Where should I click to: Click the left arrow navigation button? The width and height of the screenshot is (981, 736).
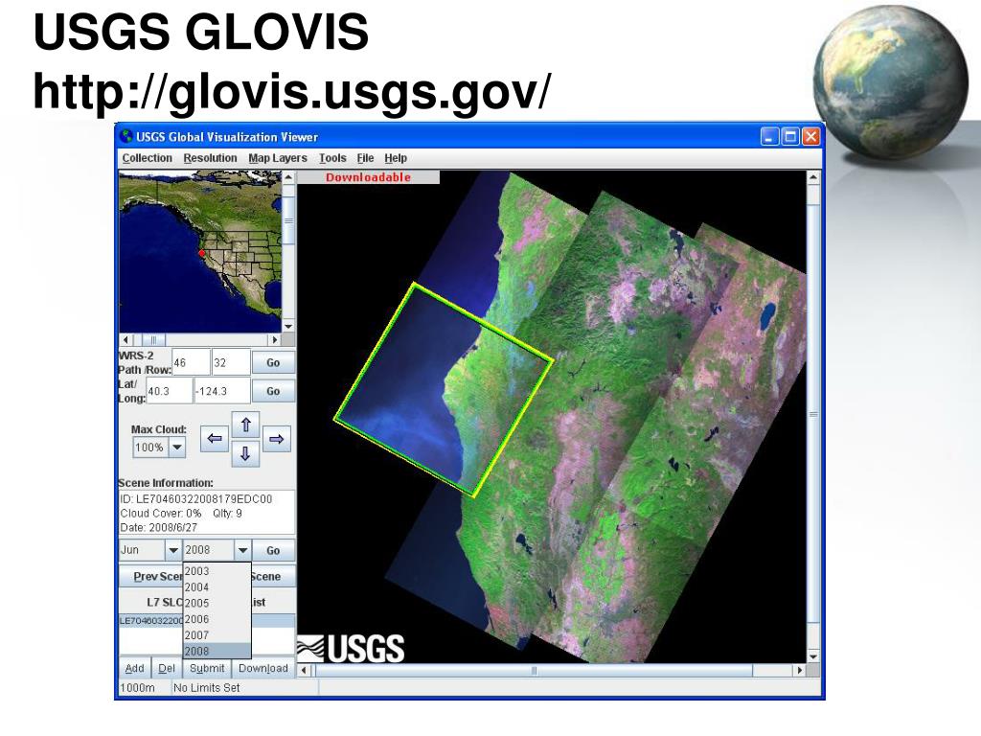click(214, 439)
